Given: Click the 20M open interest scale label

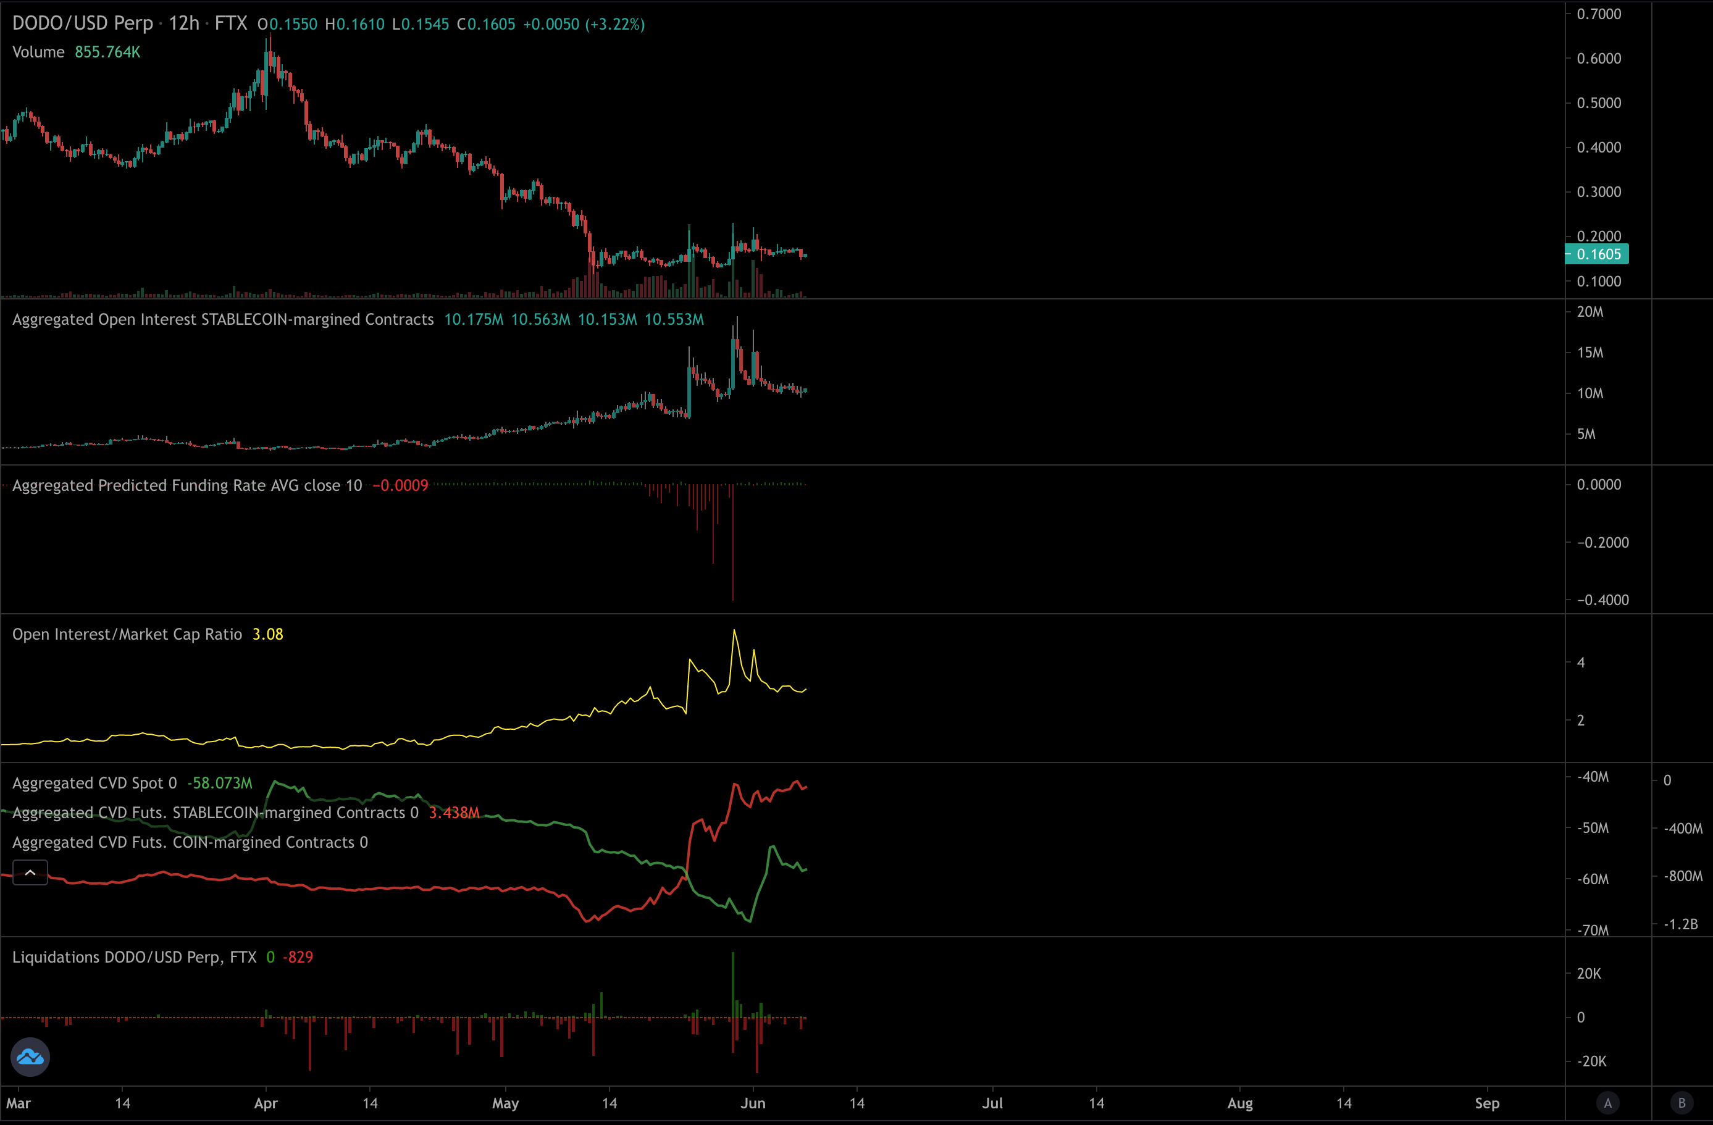Looking at the screenshot, I should click(1590, 312).
